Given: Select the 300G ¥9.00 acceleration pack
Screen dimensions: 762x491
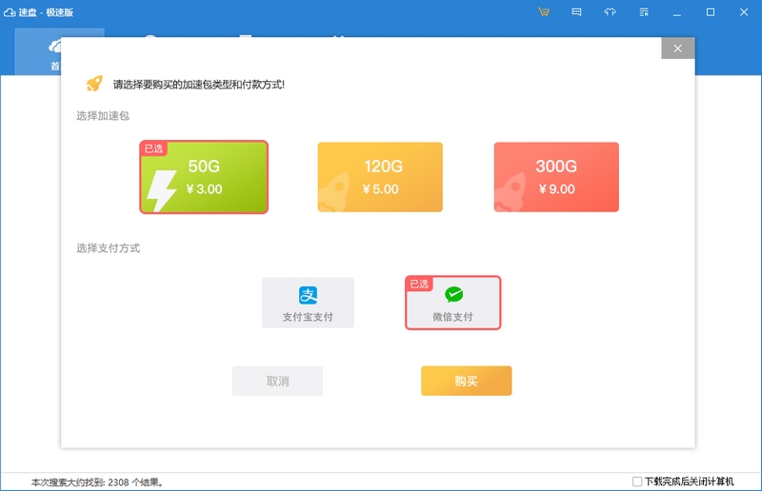Looking at the screenshot, I should coord(556,177).
